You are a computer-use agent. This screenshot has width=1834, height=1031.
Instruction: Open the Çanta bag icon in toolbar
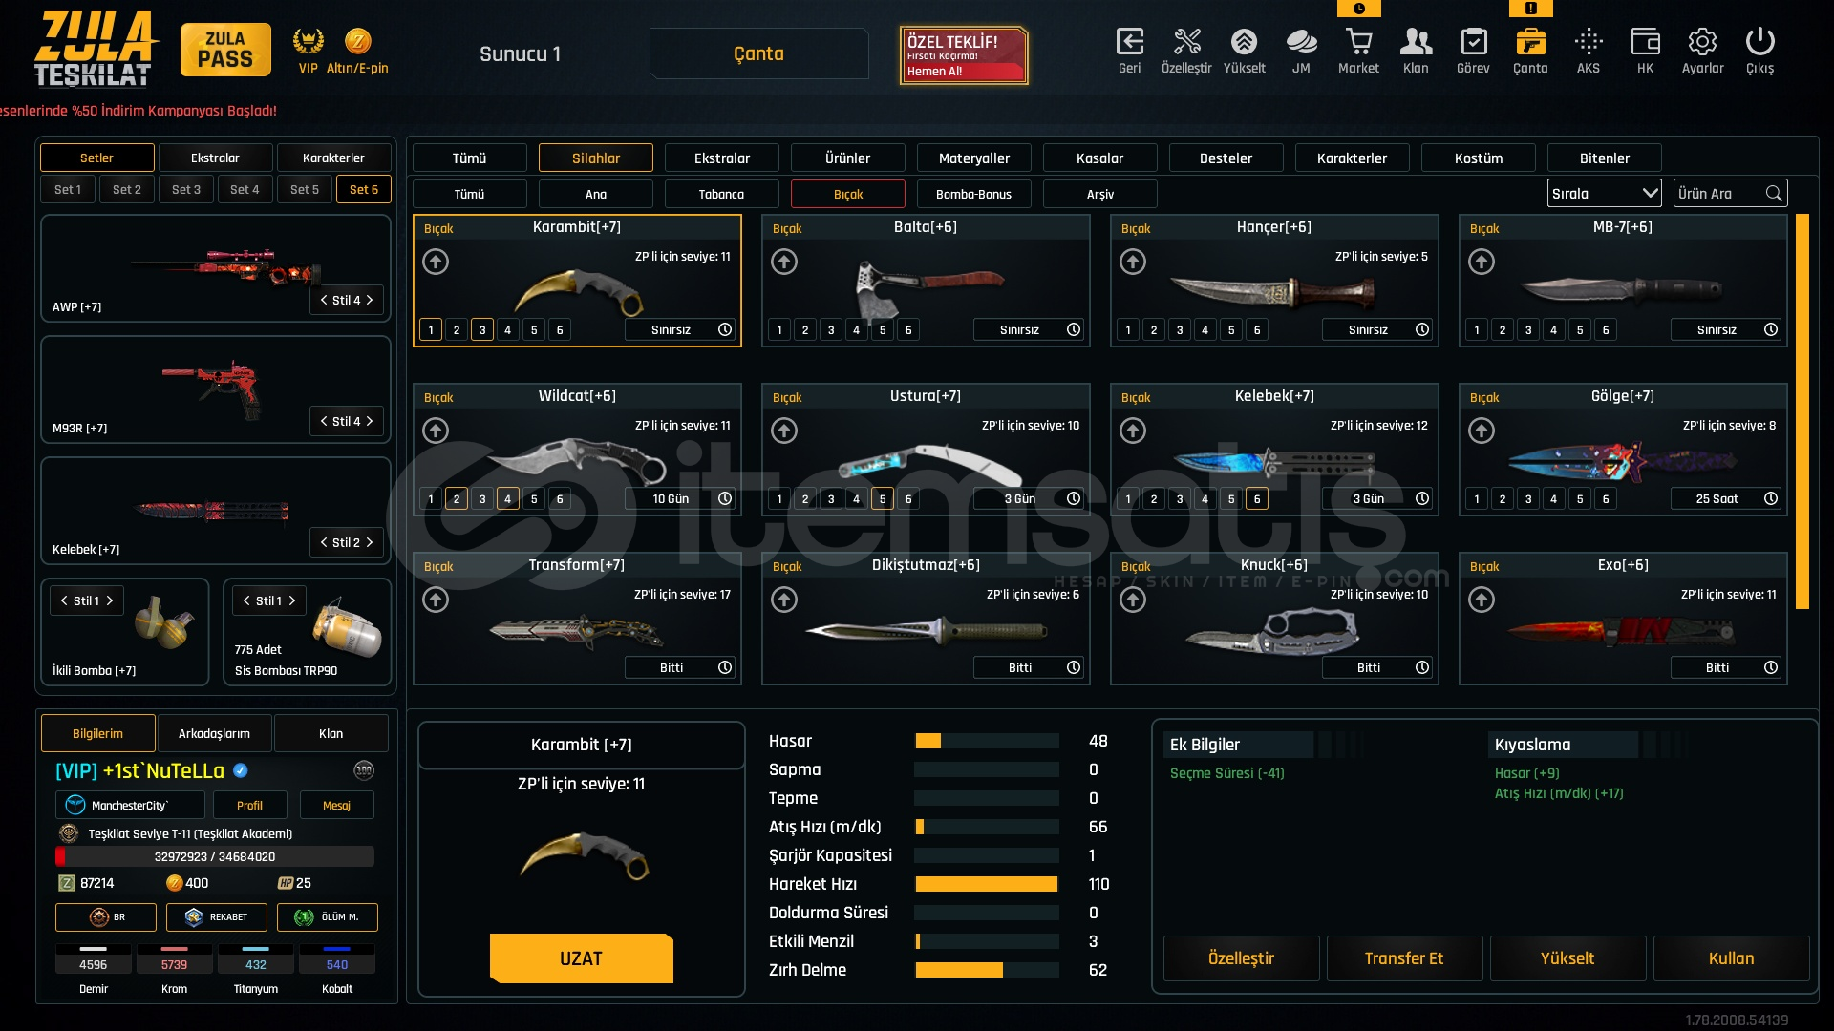[x=1530, y=42]
